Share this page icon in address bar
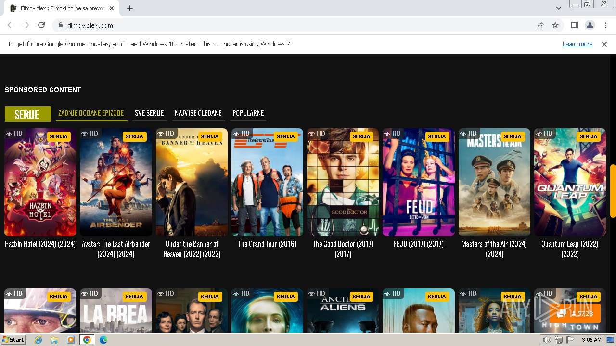 coord(540,25)
